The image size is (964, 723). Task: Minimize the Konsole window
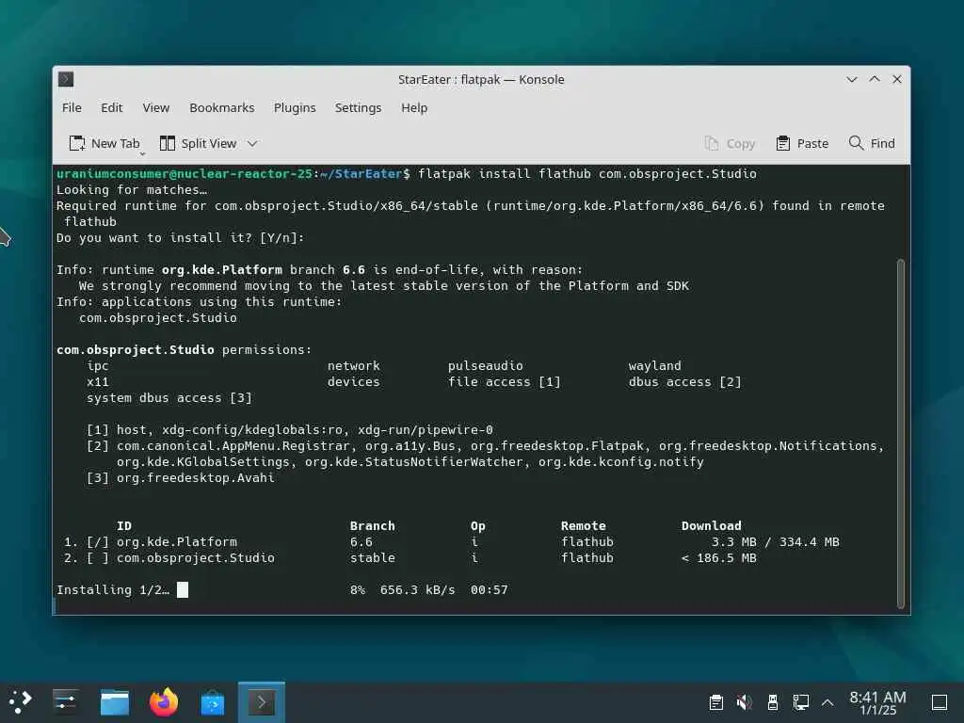pos(851,79)
